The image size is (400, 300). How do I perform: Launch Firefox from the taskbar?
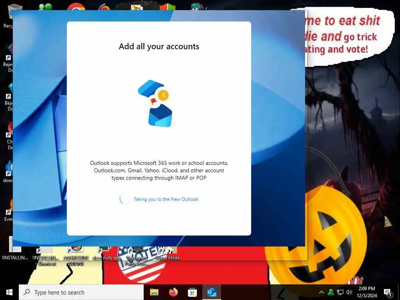pos(173,292)
